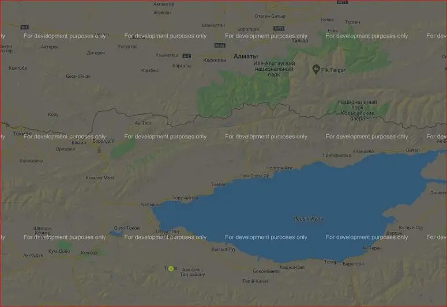This screenshot has width=447, height=307.
Task: Click the Шамшы, Кочкор label
Action: click(x=43, y=230)
